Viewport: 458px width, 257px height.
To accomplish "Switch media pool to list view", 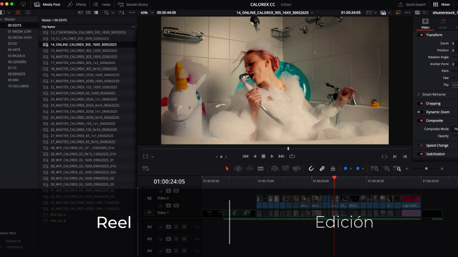I will click(x=96, y=13).
